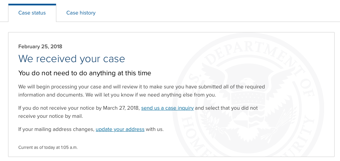The height and width of the screenshot is (161, 340).
Task: Select the Case status tab
Action: pyautogui.click(x=32, y=13)
